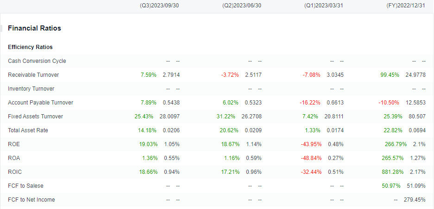Select the Account Payable Turnover label
This screenshot has height=209, width=434.
[41, 103]
